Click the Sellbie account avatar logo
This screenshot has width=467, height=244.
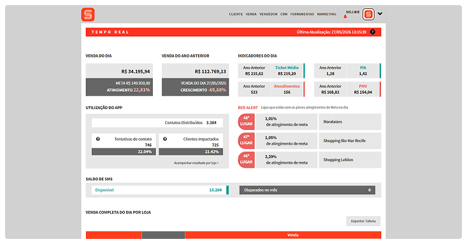pos(368,14)
